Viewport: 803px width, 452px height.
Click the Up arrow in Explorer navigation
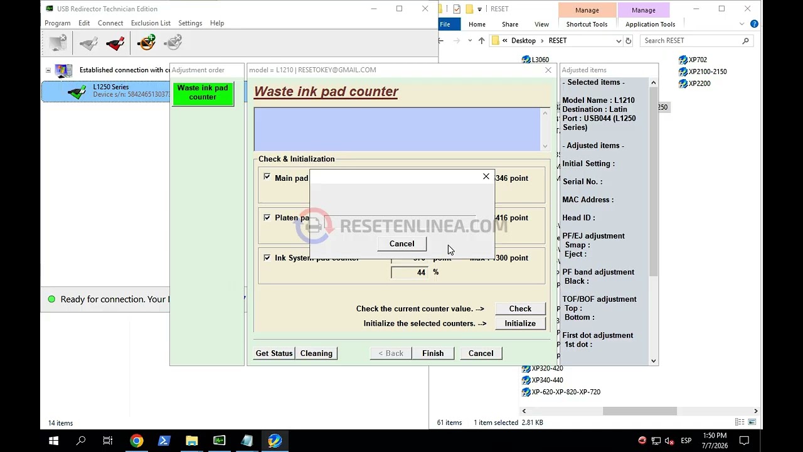tap(481, 41)
